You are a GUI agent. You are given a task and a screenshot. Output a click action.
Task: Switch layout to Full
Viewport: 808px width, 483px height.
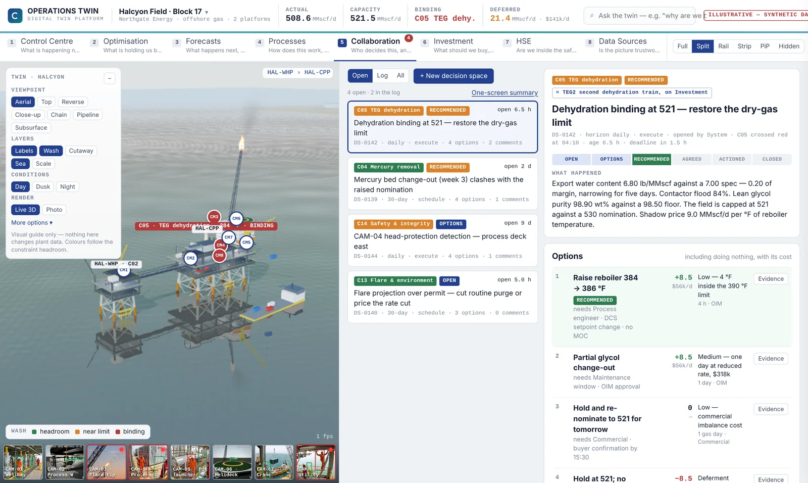[x=682, y=46]
